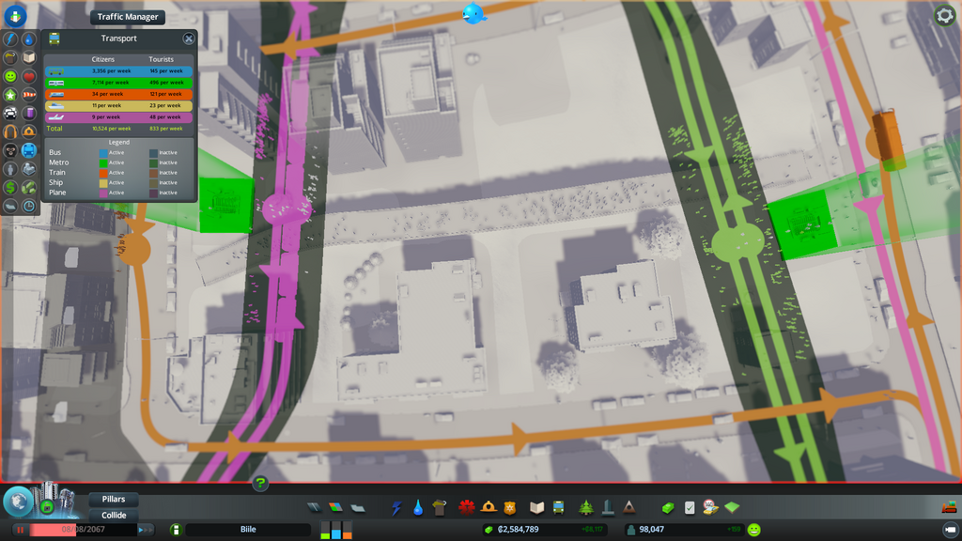Open the Natural resources info view
The height and width of the screenshot is (541, 962).
(29, 187)
